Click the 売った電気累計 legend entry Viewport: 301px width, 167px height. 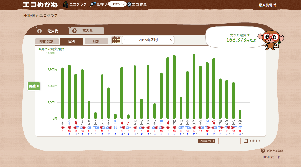tap(51, 49)
